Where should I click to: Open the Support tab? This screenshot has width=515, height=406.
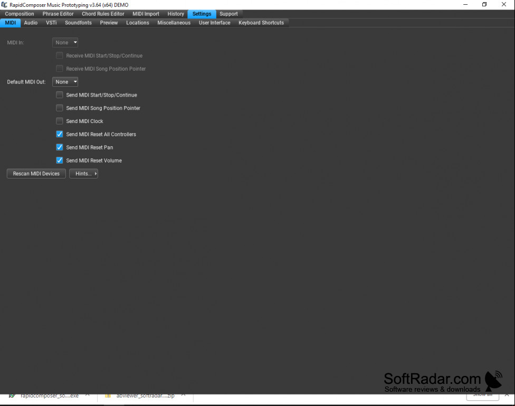228,14
